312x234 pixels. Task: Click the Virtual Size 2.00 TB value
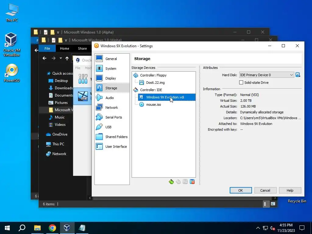click(x=246, y=101)
